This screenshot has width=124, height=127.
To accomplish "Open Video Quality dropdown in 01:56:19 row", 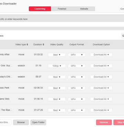I will [57, 99].
